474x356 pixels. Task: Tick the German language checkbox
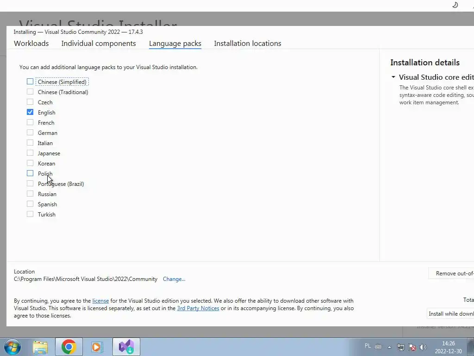(30, 133)
